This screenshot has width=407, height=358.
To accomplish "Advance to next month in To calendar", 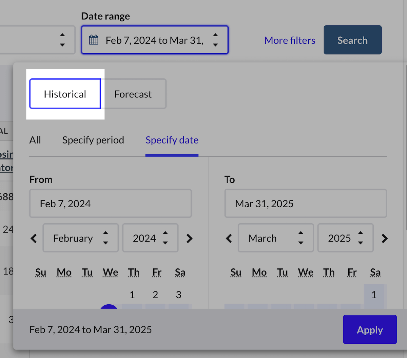I will click(x=384, y=238).
